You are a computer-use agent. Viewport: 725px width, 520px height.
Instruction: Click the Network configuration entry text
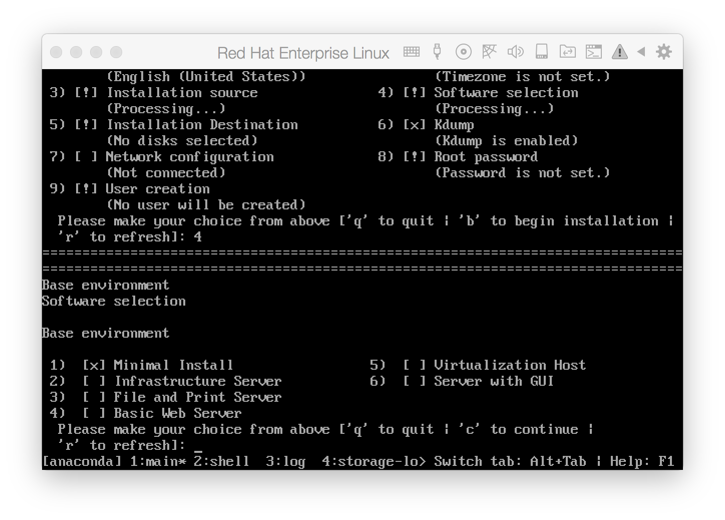tap(190, 157)
